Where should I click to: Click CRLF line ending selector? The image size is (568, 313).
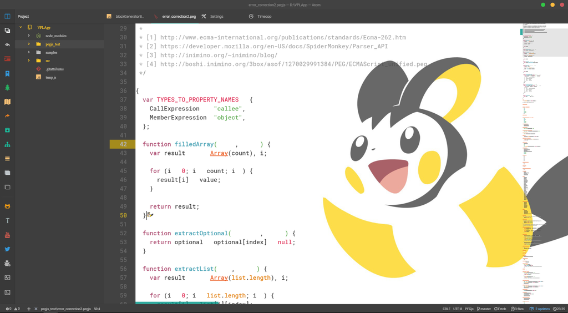pos(447,309)
